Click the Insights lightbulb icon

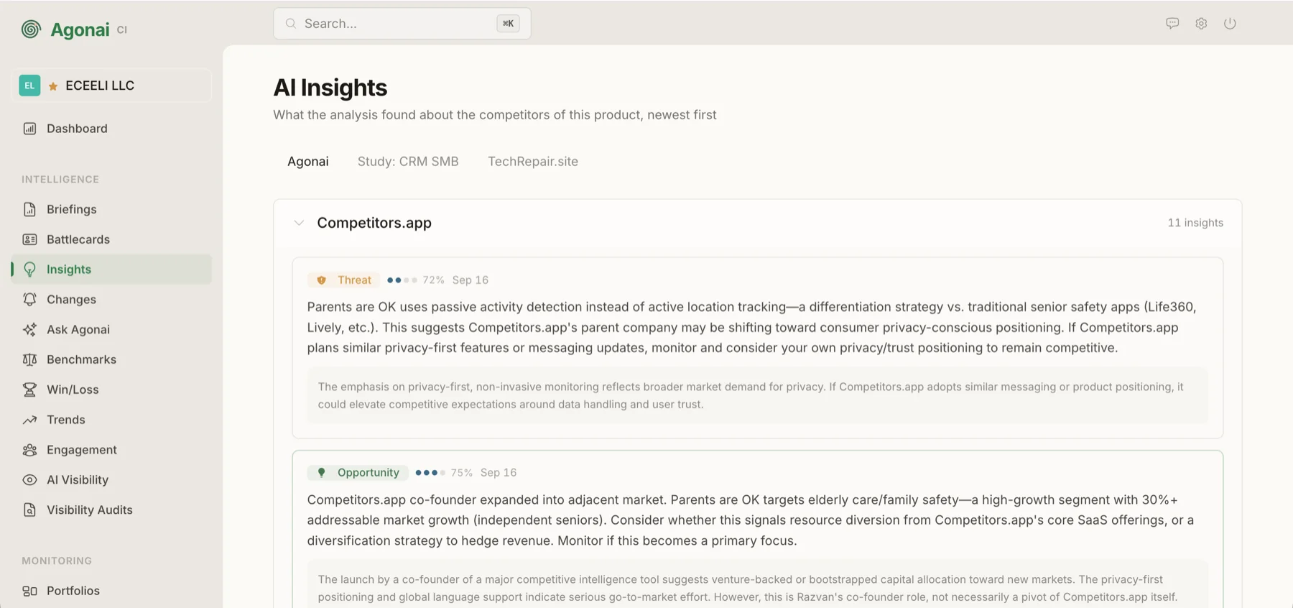tap(29, 270)
